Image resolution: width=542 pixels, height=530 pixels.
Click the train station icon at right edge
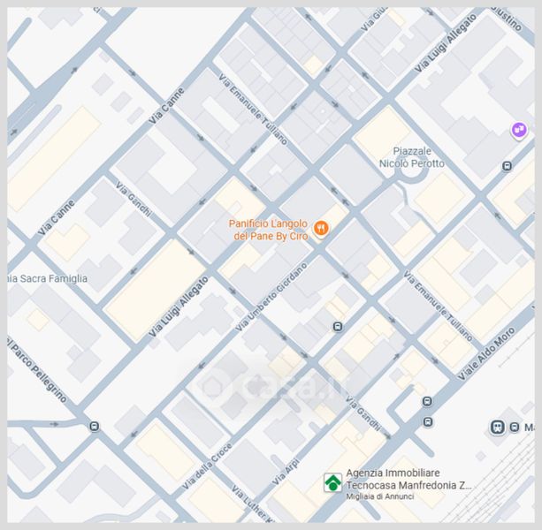point(498,428)
